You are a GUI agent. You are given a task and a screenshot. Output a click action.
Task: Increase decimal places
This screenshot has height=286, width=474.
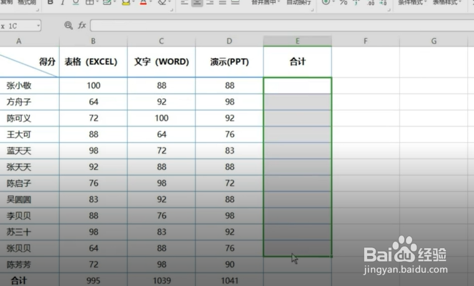pyautogui.click(x=370, y=2)
